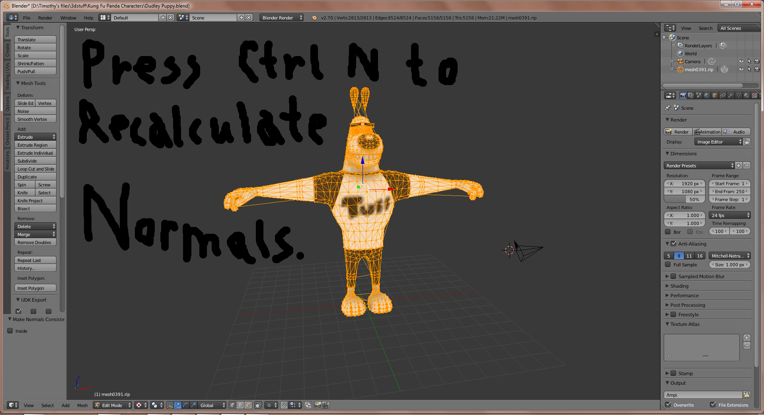The width and height of the screenshot is (764, 415).
Task: Click the 50% resolution percentage slider
Action: pyautogui.click(x=684, y=199)
